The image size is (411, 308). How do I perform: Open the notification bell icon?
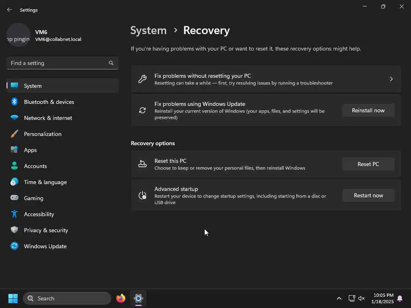[x=400, y=298]
